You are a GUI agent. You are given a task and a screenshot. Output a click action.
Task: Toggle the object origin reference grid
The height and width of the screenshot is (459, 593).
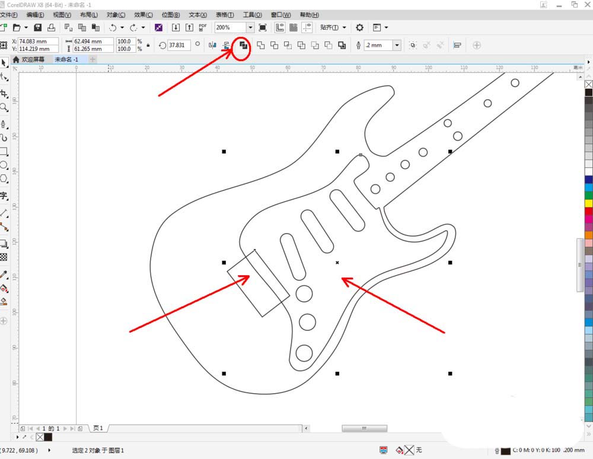click(x=4, y=46)
